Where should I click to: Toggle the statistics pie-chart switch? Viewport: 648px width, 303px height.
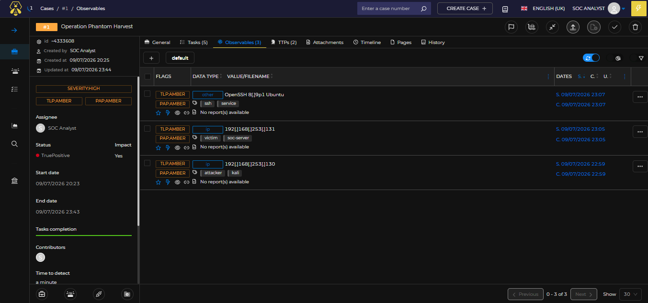[614, 58]
